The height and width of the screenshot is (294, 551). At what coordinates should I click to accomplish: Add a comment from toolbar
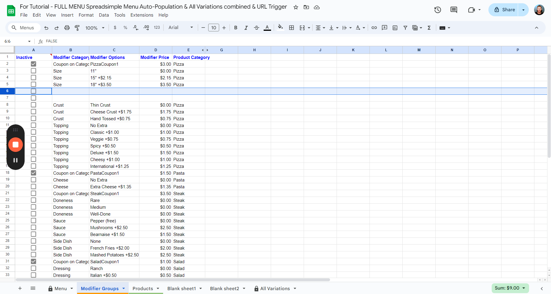click(x=385, y=28)
